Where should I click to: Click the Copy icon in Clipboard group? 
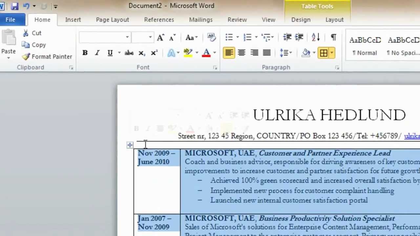pos(26,45)
